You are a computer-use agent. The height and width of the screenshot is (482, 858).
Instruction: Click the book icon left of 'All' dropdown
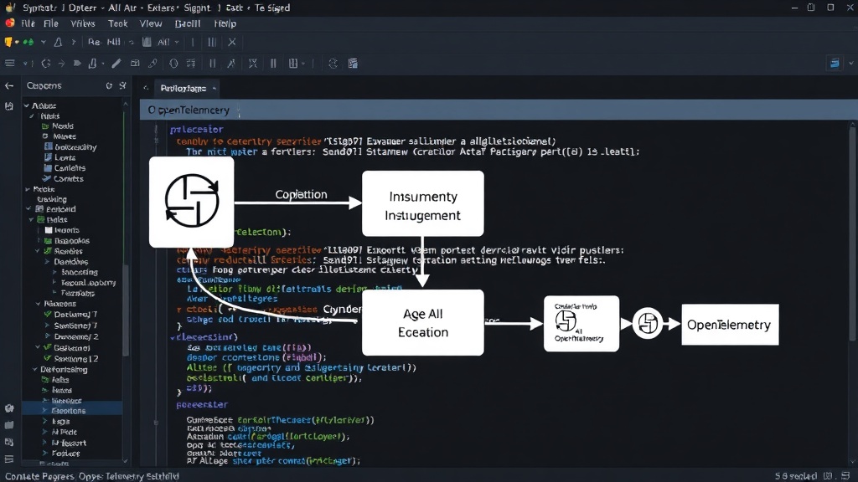coord(147,42)
